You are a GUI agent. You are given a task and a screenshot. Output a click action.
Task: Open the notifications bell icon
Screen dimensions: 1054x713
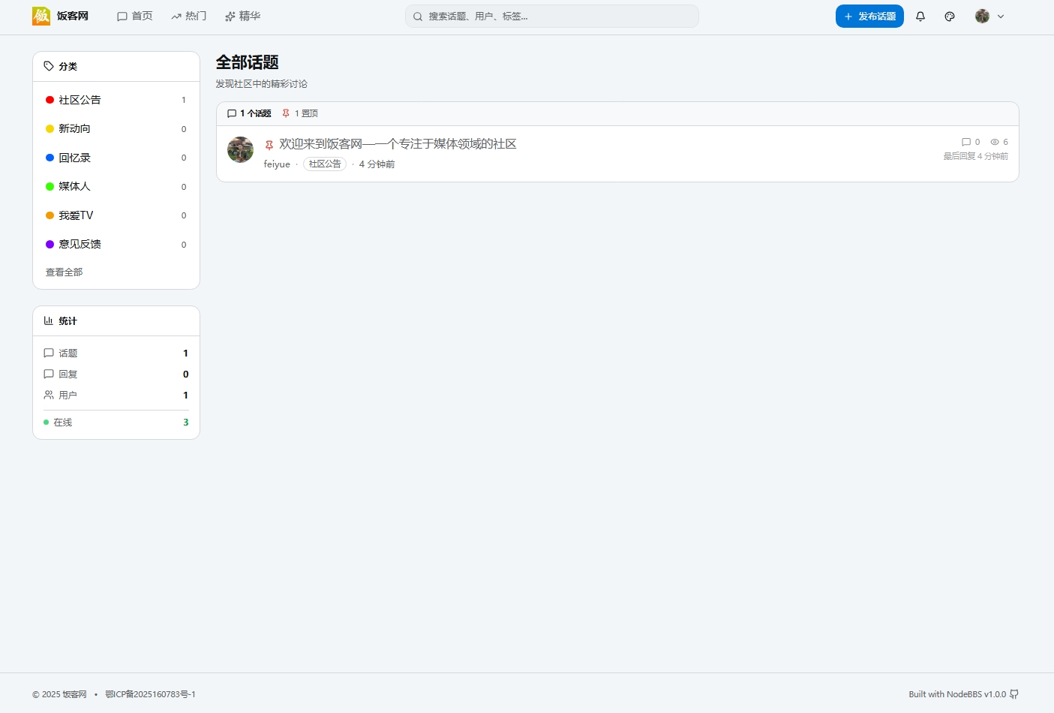[x=920, y=17]
